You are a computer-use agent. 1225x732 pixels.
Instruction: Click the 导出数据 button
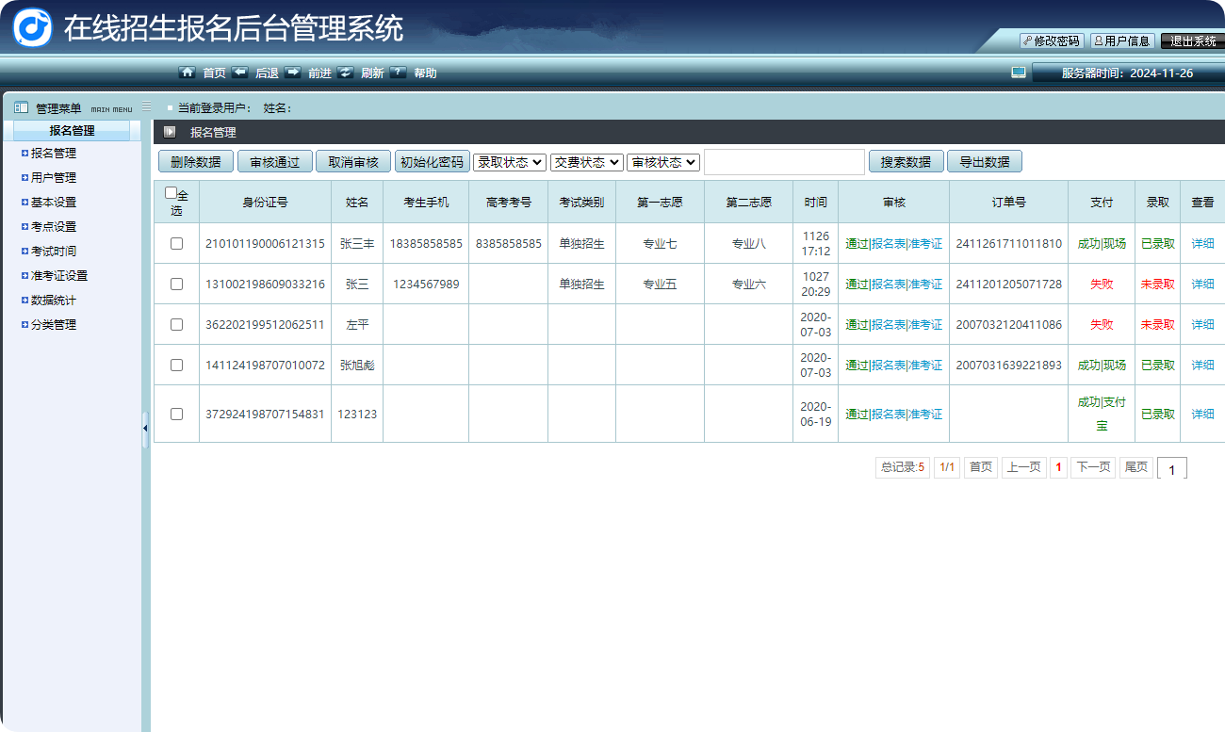pyautogui.click(x=984, y=162)
